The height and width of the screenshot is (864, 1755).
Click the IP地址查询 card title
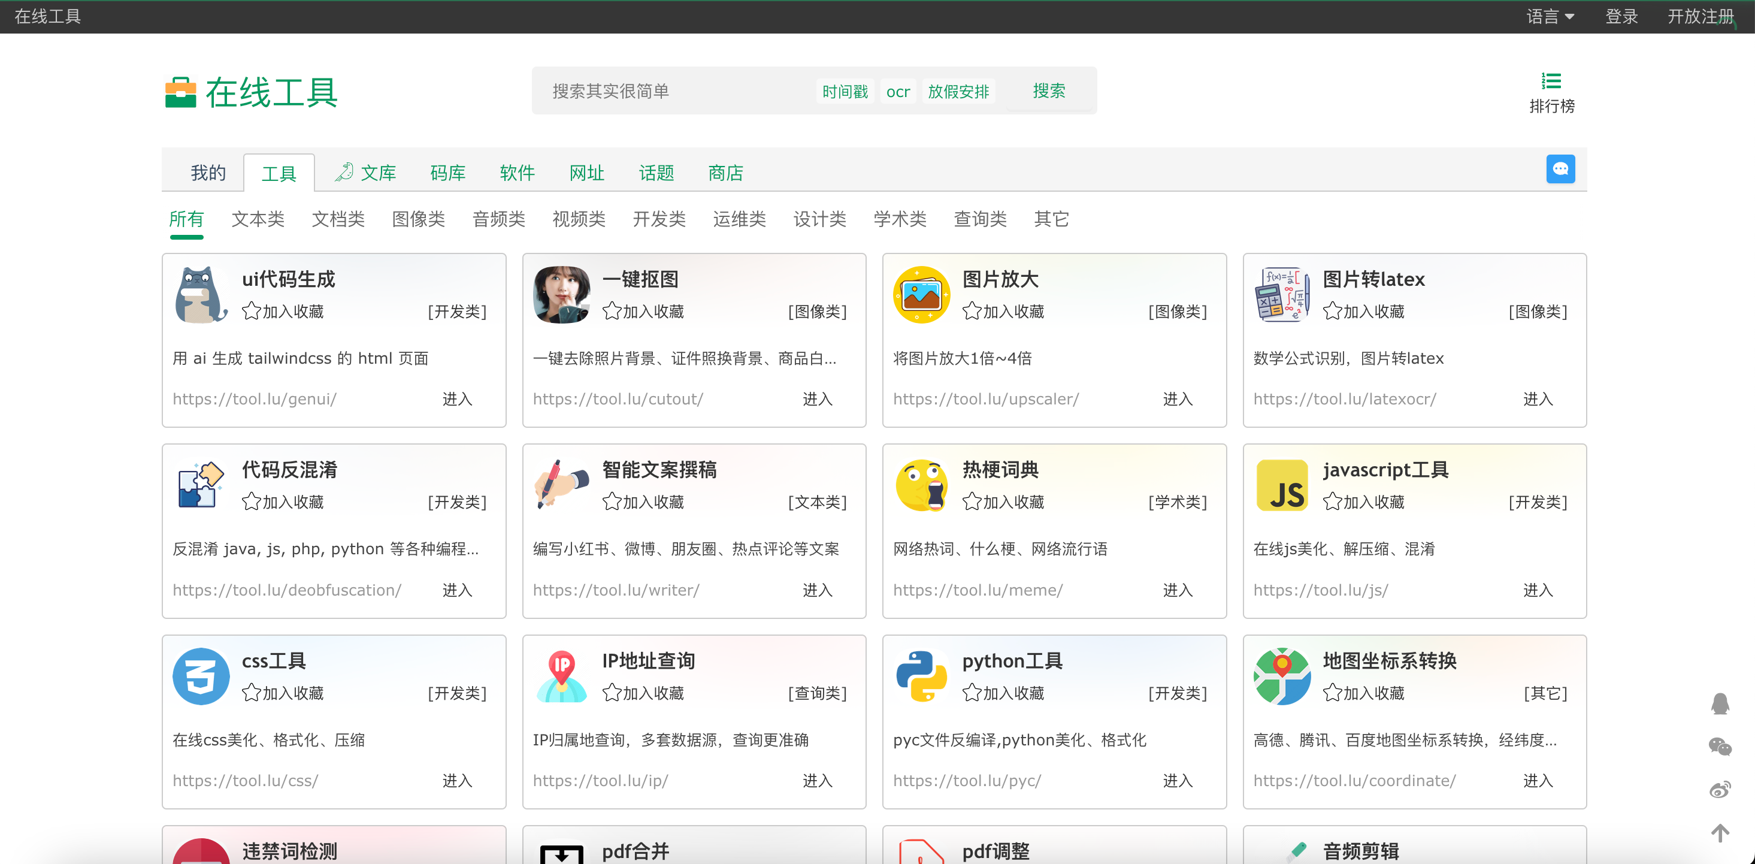(649, 661)
